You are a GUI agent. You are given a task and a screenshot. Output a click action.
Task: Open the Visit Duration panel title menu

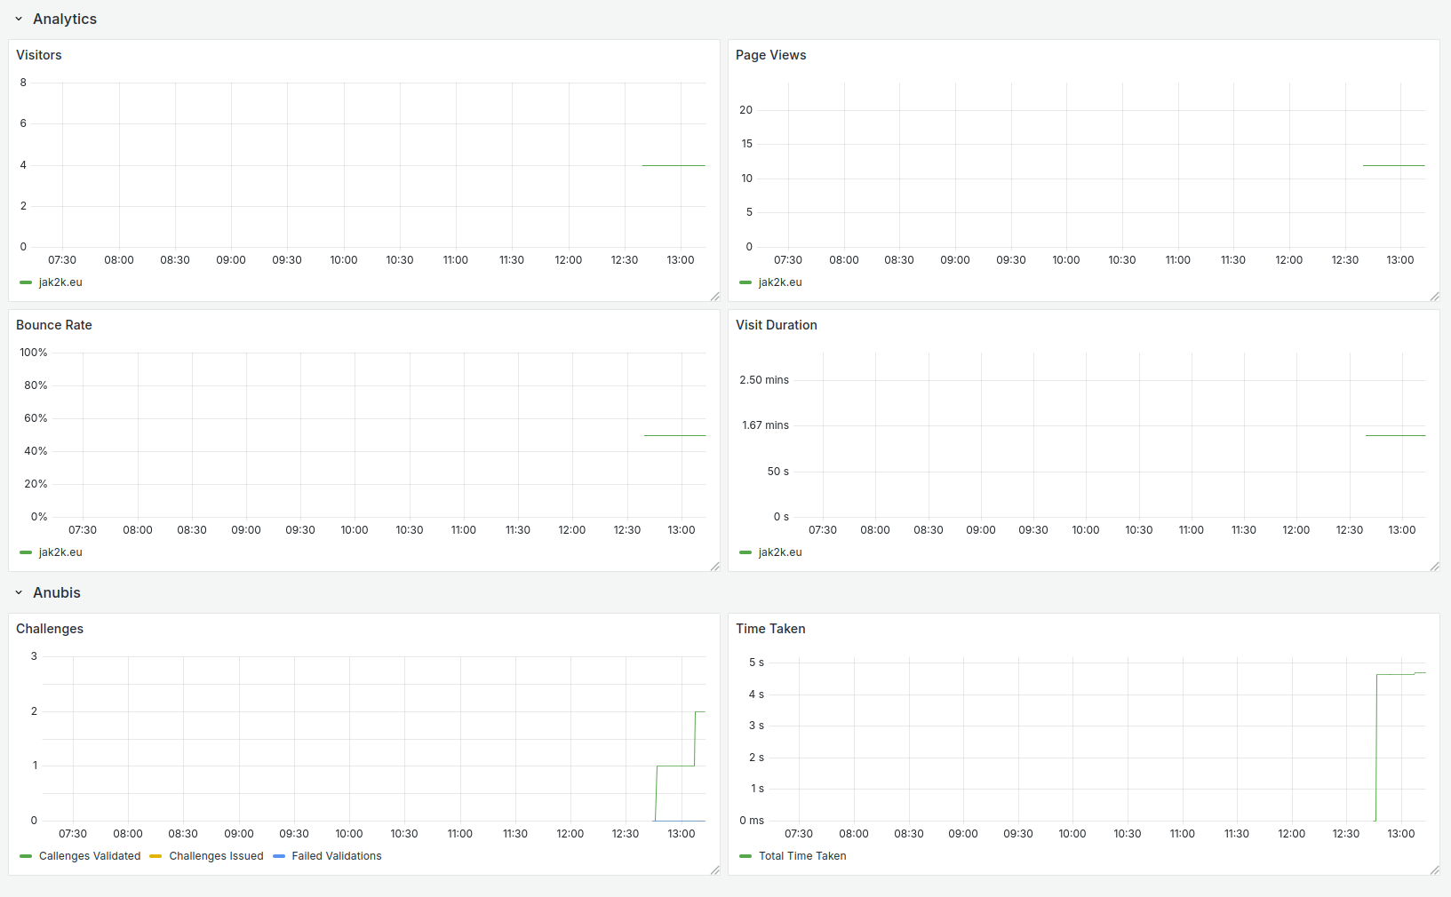point(776,325)
